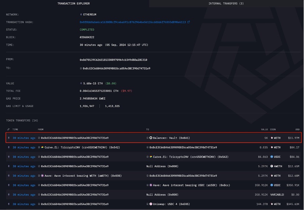
Task: Select the gas limit value 1,926,947
Action: tap(87, 106)
